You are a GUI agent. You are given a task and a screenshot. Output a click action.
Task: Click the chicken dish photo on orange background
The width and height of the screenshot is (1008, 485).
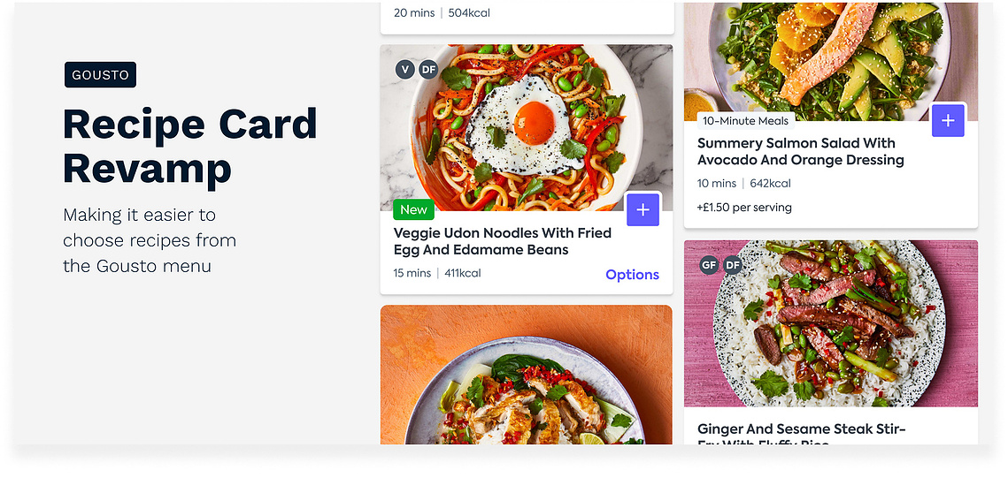tap(527, 375)
